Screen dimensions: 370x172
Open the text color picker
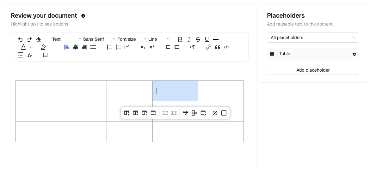coord(23,47)
